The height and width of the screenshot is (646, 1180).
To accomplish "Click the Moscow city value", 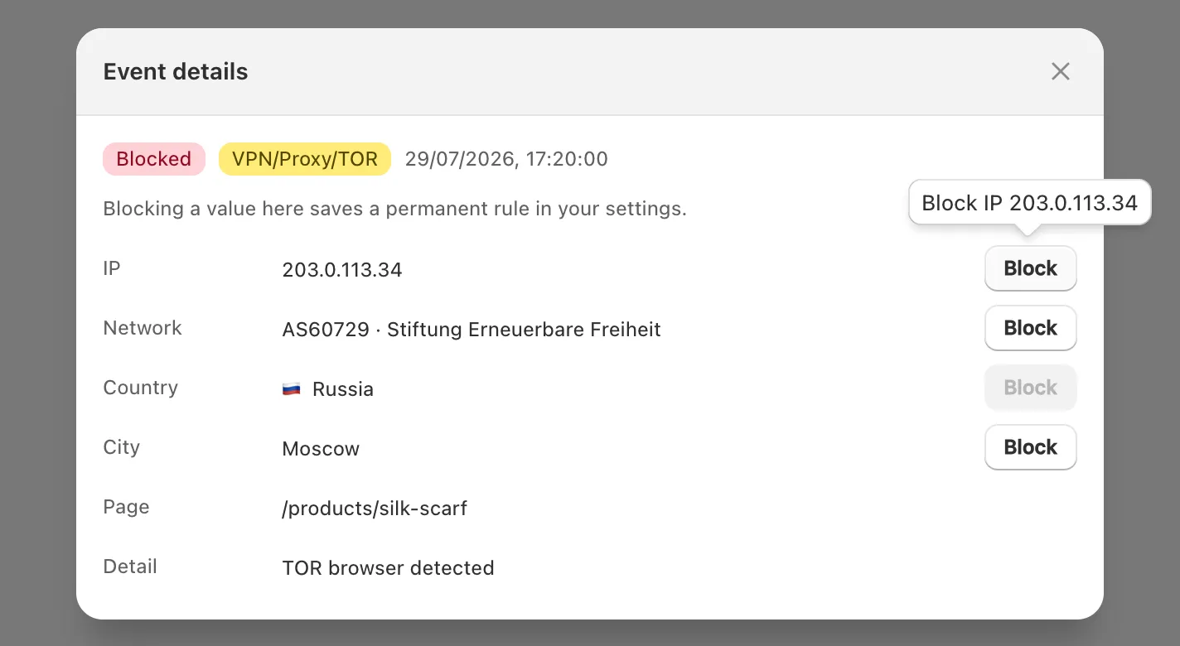I will coord(321,449).
